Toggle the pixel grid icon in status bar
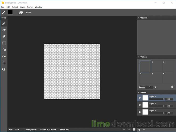 click(134, 129)
